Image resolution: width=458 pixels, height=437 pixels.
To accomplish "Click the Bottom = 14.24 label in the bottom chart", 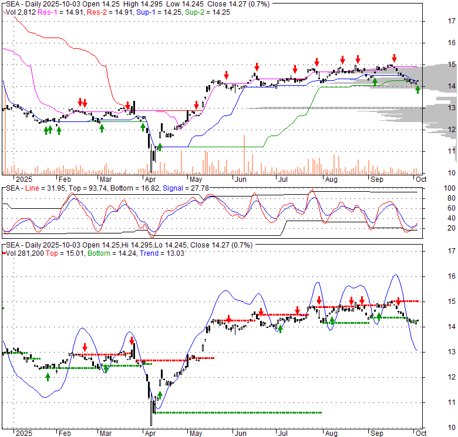I will point(112,253).
